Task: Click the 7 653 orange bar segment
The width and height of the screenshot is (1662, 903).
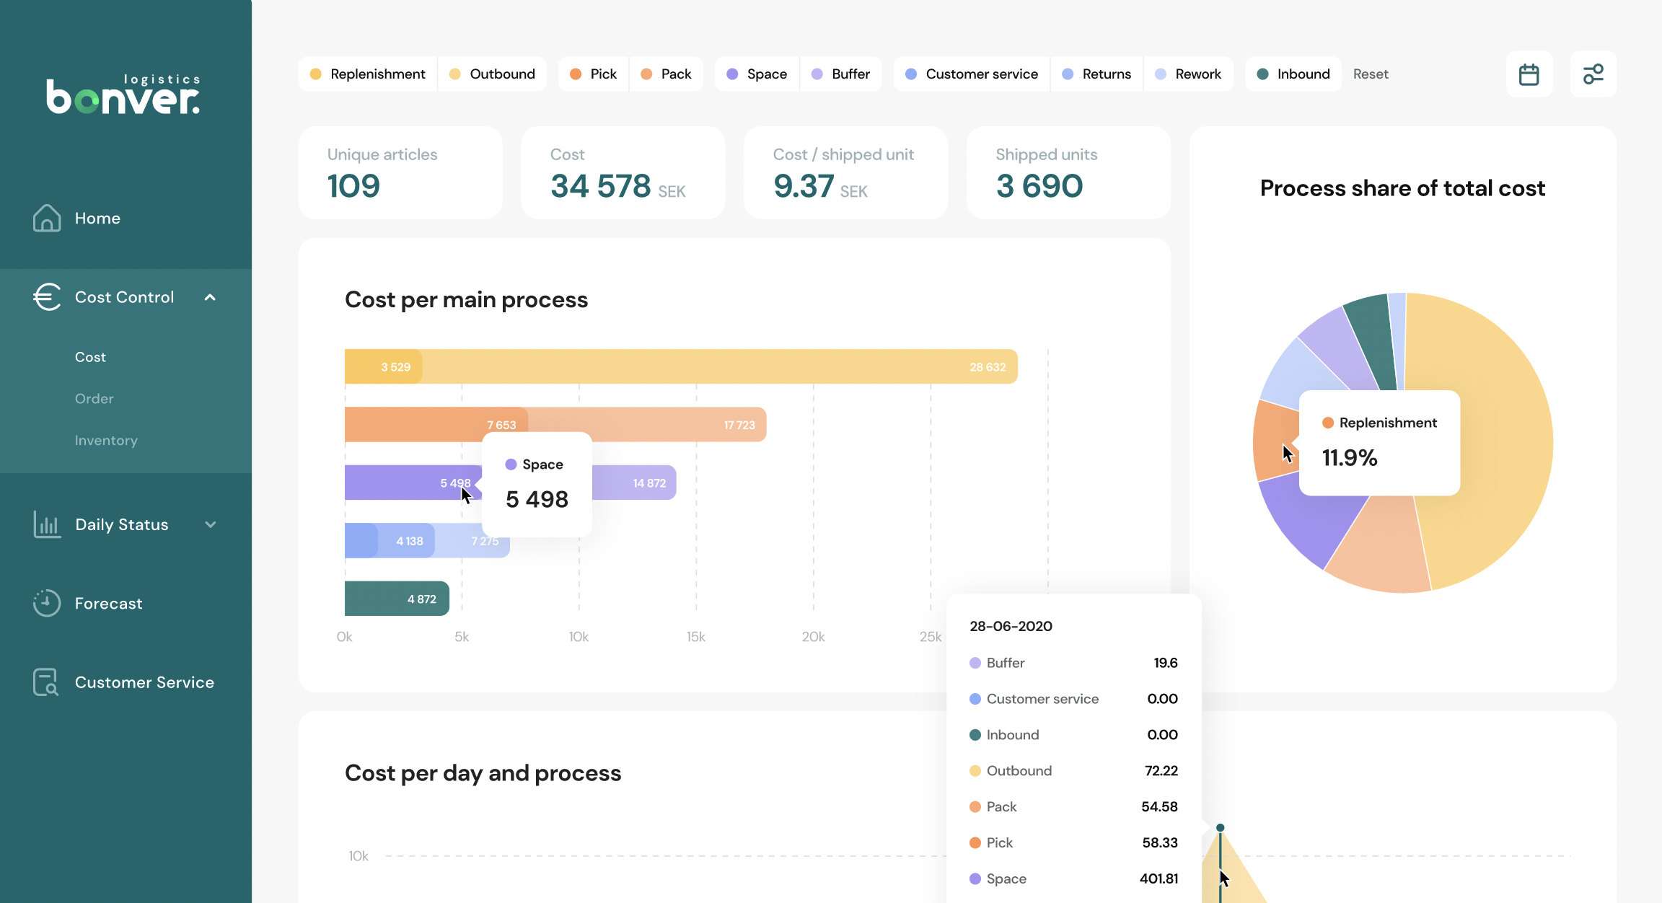Action: click(436, 425)
